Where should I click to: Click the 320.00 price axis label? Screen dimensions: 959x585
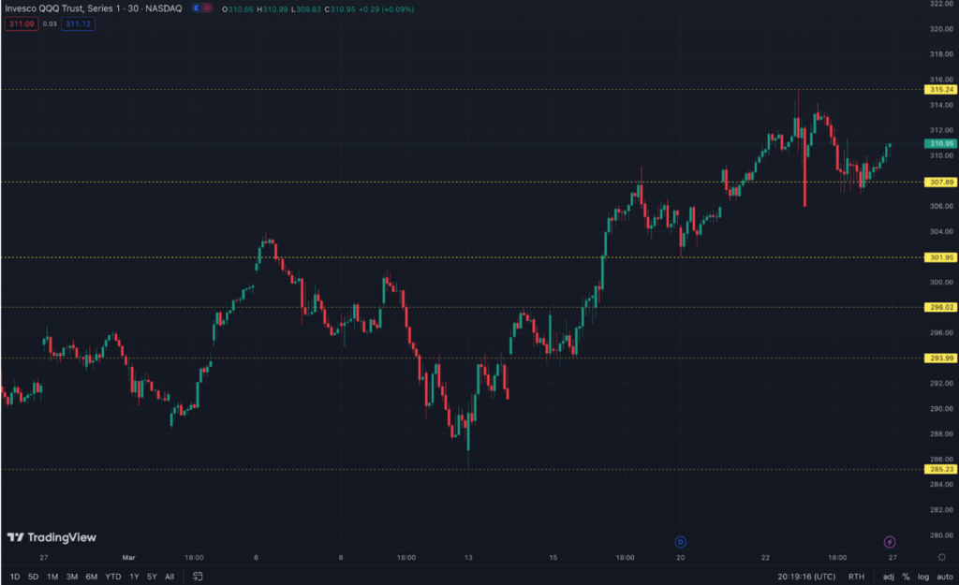coord(941,29)
